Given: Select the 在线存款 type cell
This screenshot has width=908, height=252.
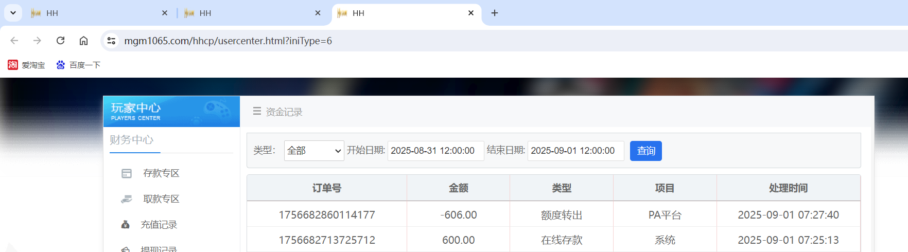Looking at the screenshot, I should click(562, 240).
